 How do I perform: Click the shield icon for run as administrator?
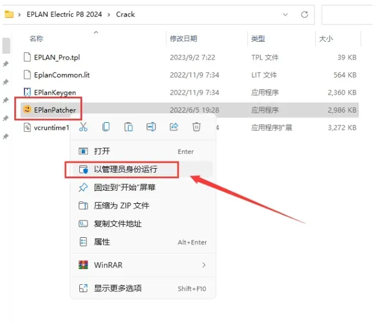tap(83, 169)
